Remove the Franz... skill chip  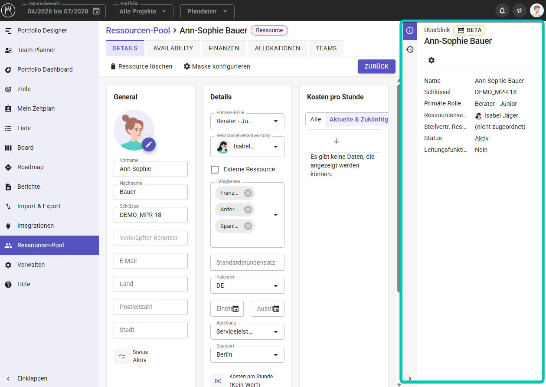tap(248, 193)
